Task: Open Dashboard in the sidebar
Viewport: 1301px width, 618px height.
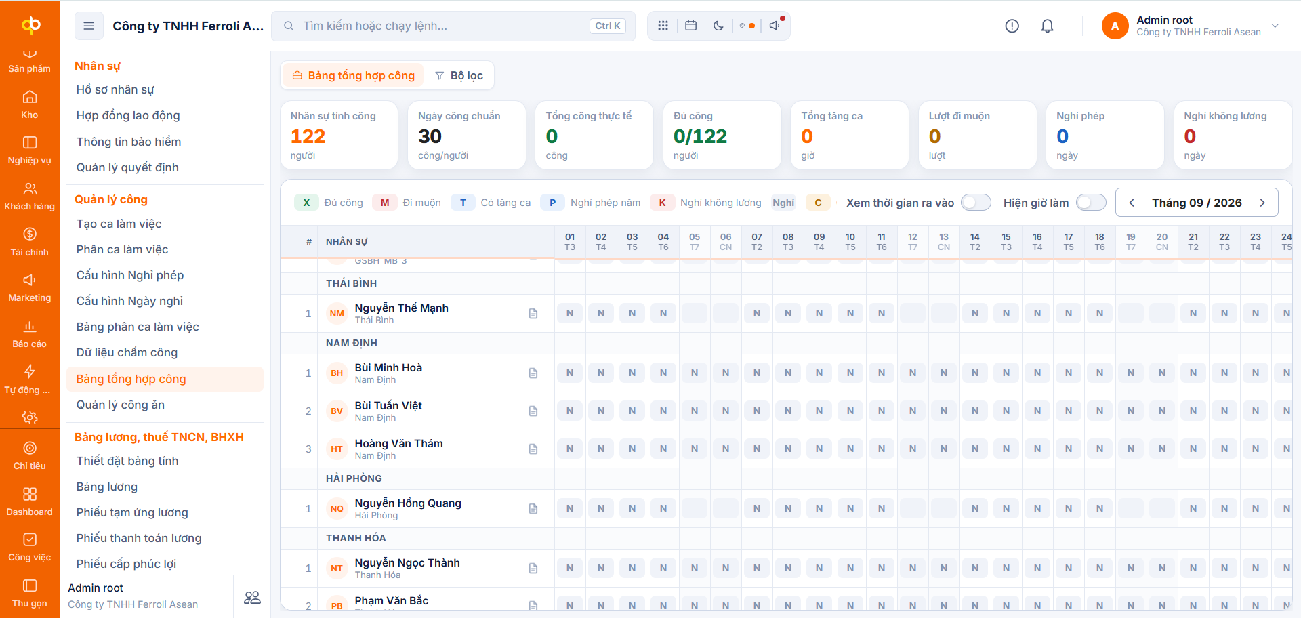Action: click(x=30, y=501)
